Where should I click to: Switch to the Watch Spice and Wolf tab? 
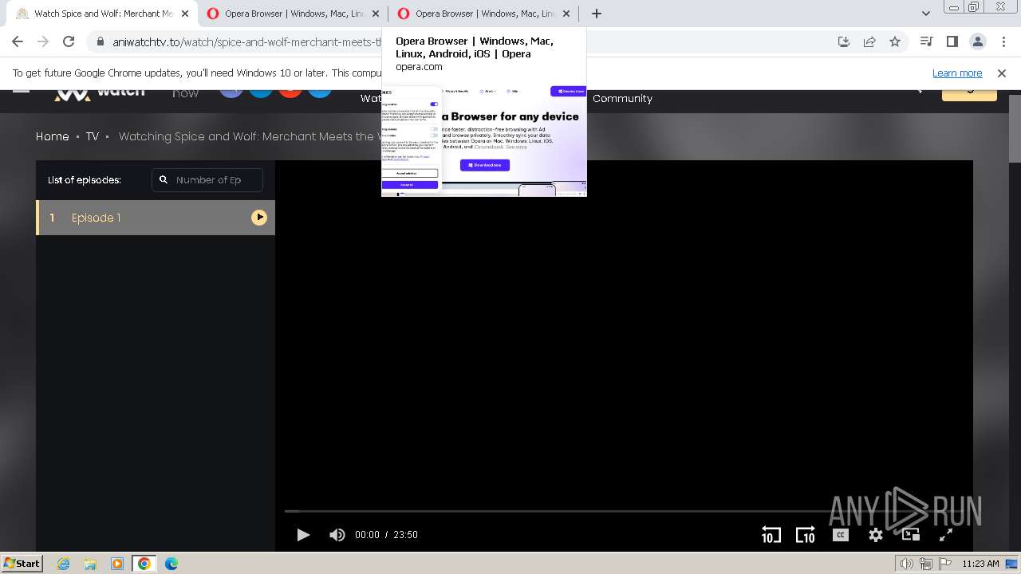point(101,14)
